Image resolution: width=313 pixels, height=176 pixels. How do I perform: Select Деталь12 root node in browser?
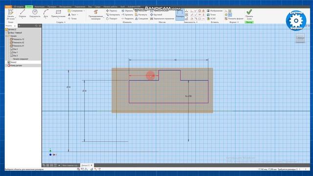click(11, 29)
